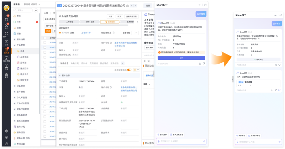Click the double-arrow collapse icon above 跟进动态
285x149 pixels.
pyautogui.click(x=145, y=61)
